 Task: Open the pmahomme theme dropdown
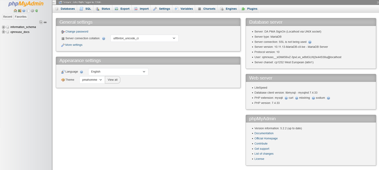[92, 79]
